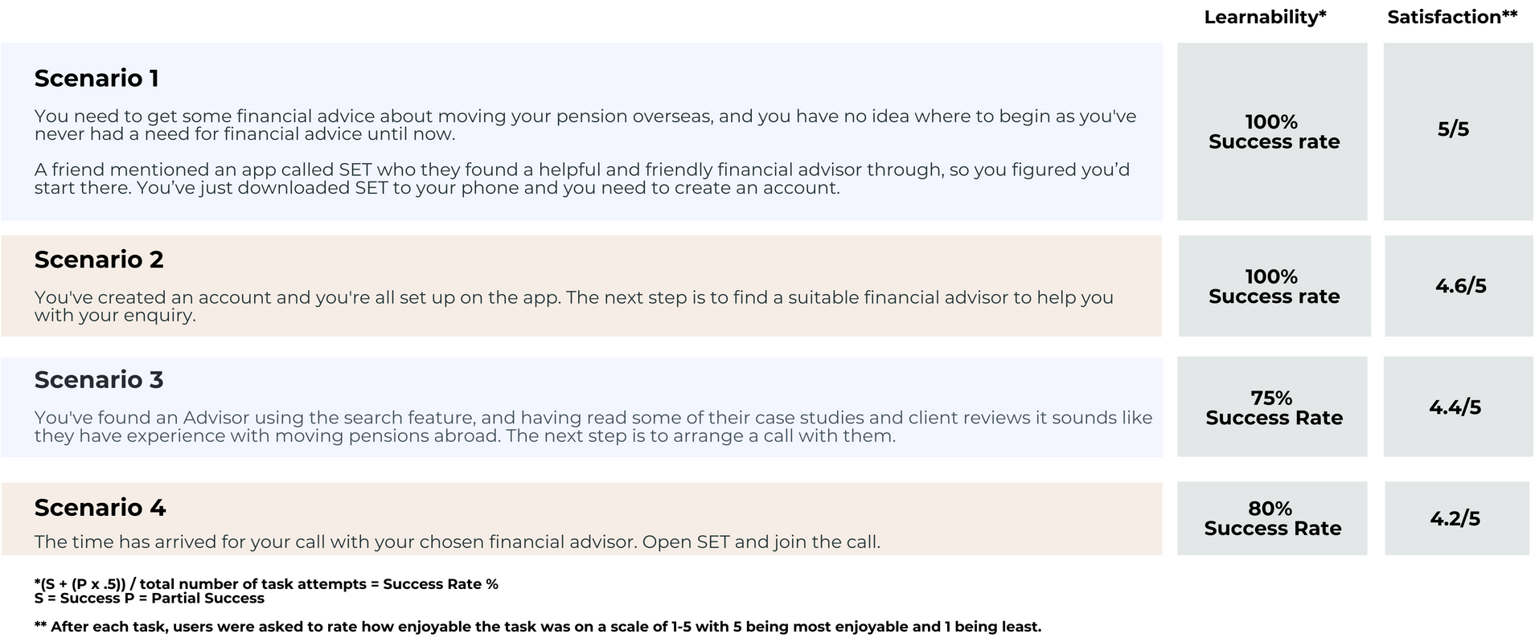Click the 5/5 satisfaction score
The image size is (1539, 642).
(1453, 129)
